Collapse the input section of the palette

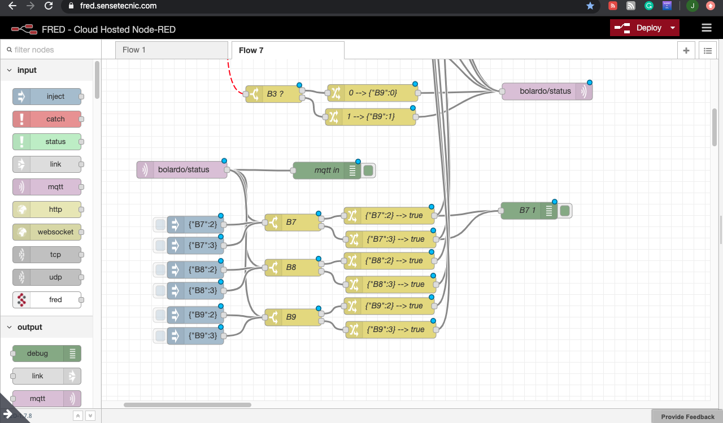9,70
